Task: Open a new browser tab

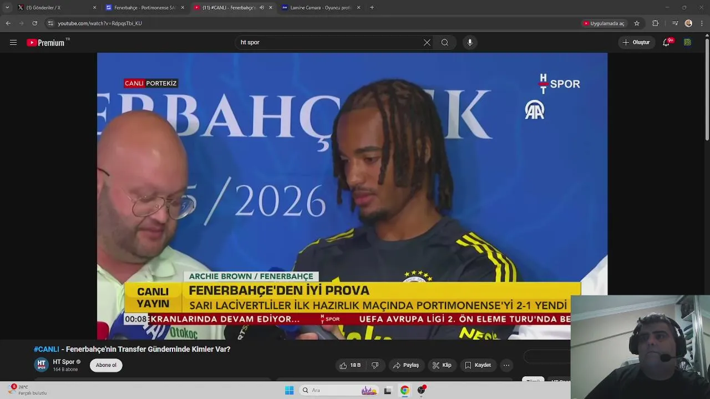Action: (x=372, y=8)
